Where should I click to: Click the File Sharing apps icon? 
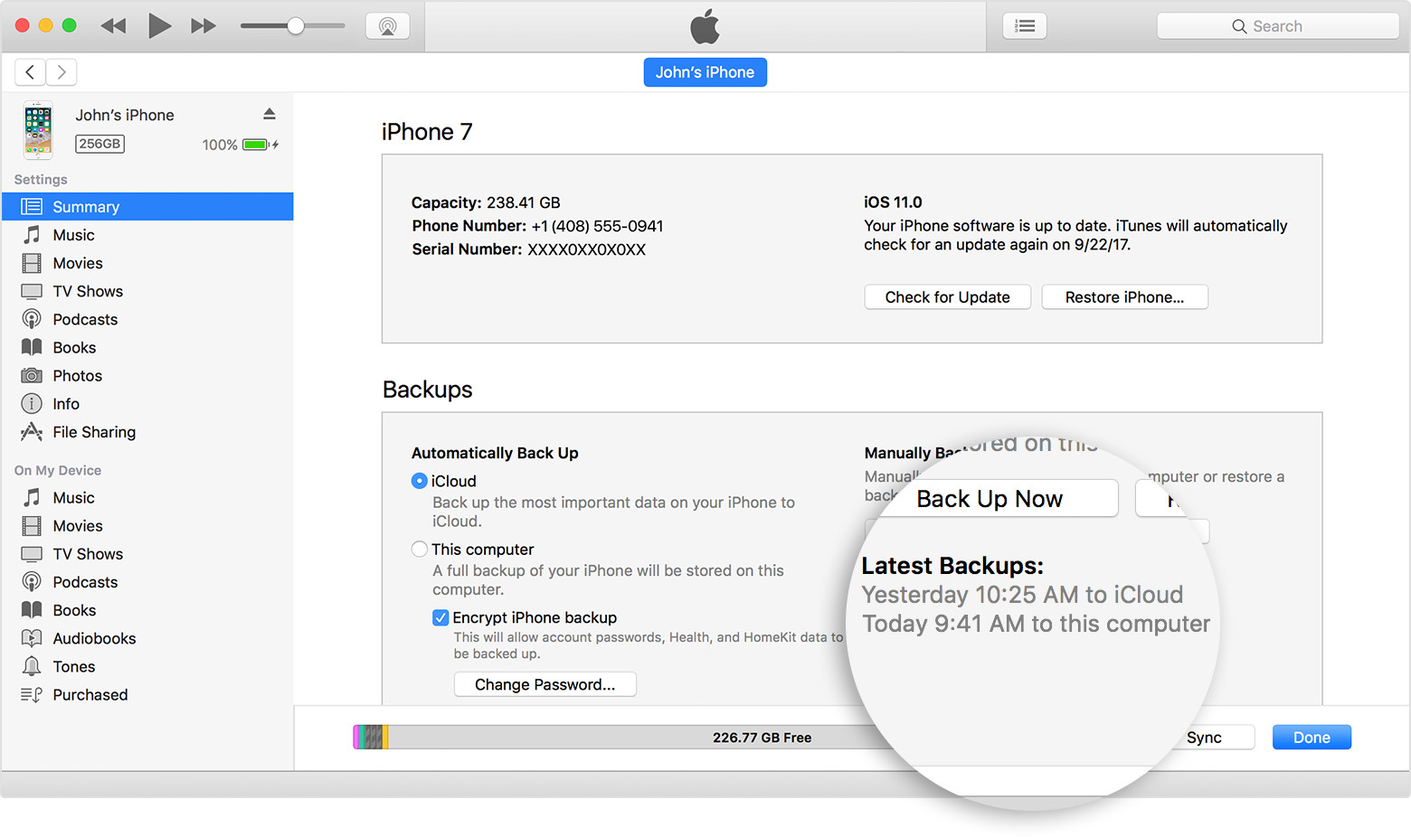click(x=32, y=431)
